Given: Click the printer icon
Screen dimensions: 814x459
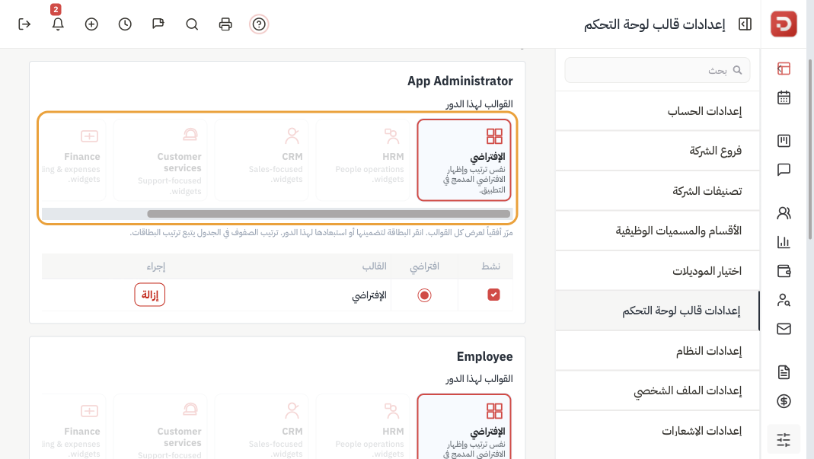Looking at the screenshot, I should click(x=225, y=24).
